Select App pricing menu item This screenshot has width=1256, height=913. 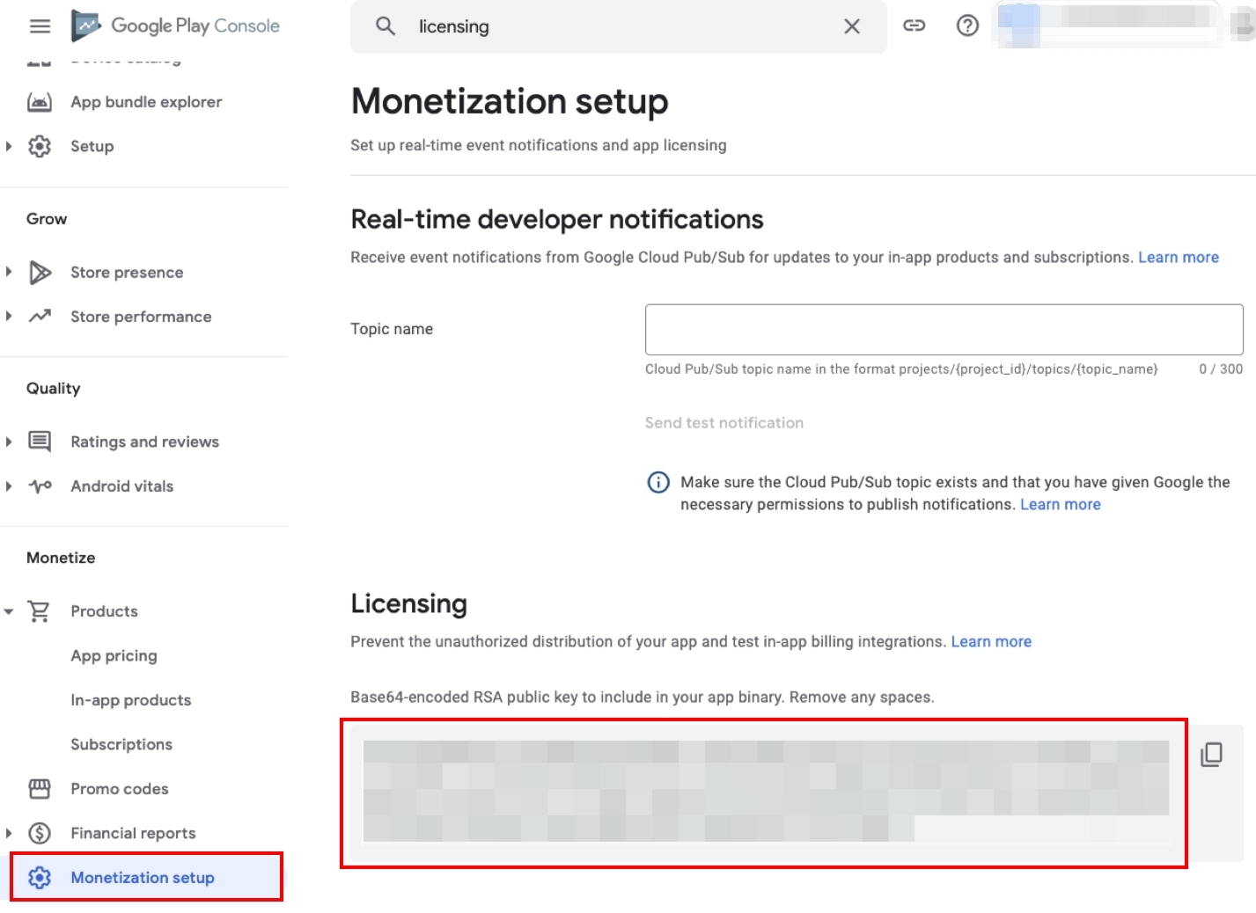tap(114, 655)
